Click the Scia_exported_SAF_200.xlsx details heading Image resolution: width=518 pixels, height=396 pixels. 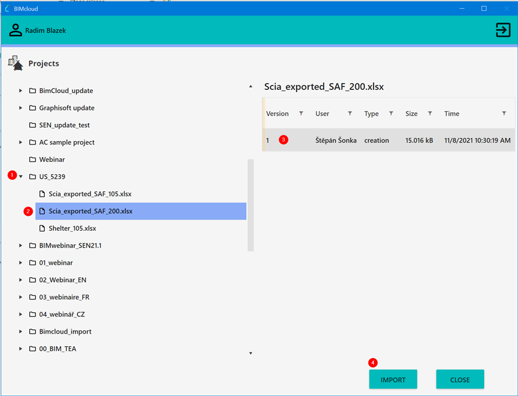324,87
